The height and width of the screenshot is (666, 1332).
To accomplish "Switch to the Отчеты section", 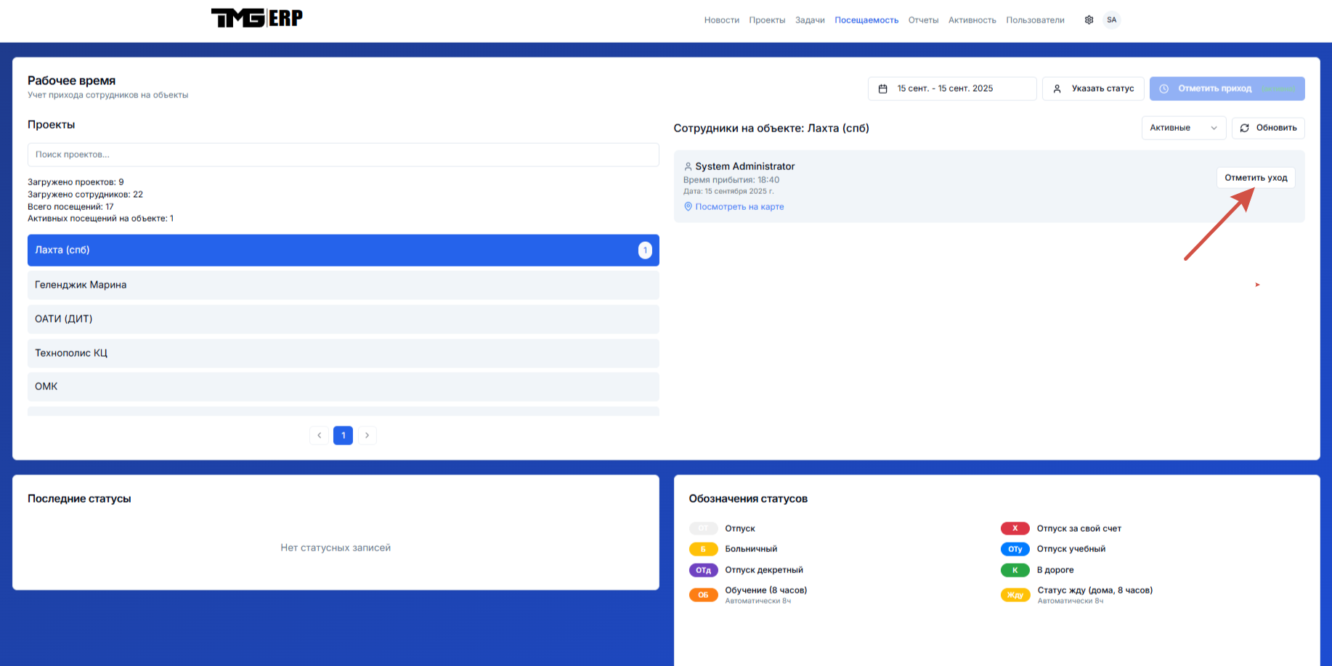I will pos(923,20).
